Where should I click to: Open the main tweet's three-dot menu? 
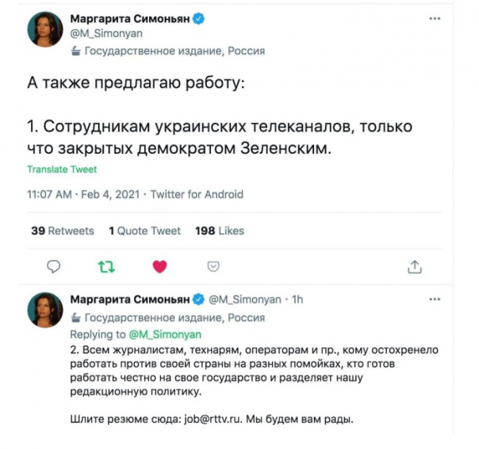pyautogui.click(x=433, y=17)
